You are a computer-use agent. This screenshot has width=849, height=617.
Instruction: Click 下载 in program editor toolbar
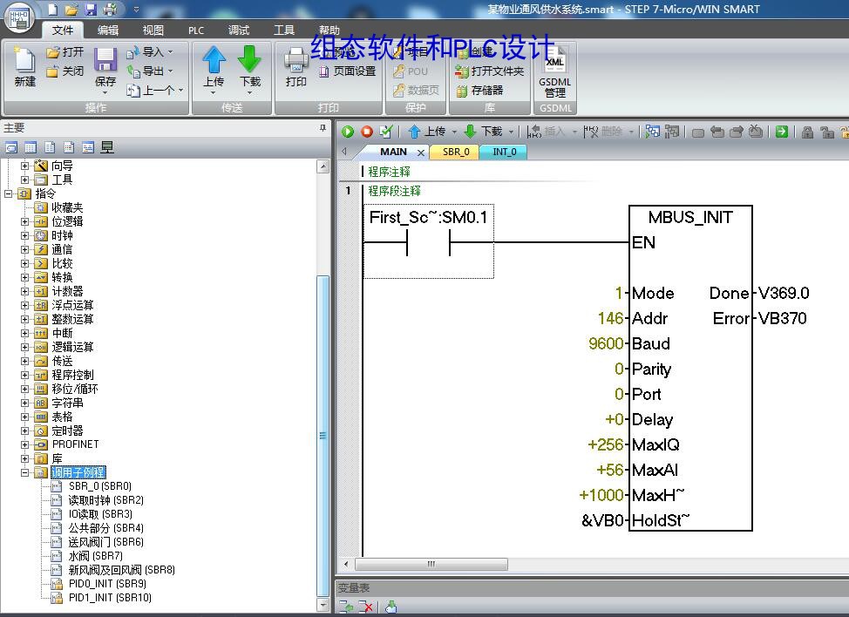coord(485,132)
